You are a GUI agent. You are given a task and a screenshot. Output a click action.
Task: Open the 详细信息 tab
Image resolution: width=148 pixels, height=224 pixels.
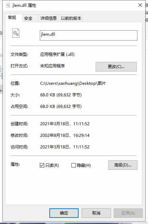pos(49,18)
